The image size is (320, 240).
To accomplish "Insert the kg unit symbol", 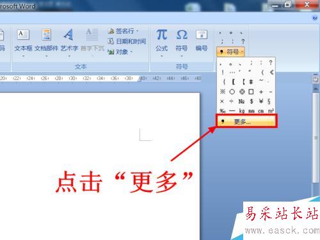I will click(x=242, y=111).
